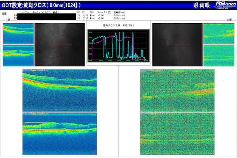The image size is (237, 158).
Task: Select left eye upper B-scan thumbnail
Action: (218, 34)
